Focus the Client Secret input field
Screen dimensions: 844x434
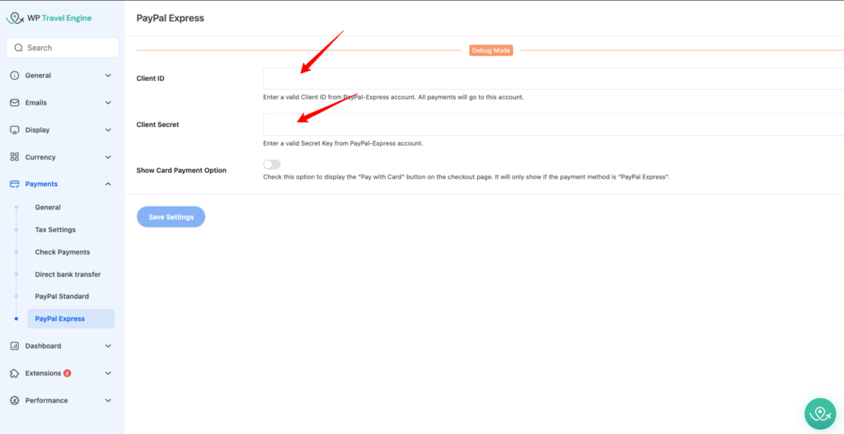[x=553, y=125]
